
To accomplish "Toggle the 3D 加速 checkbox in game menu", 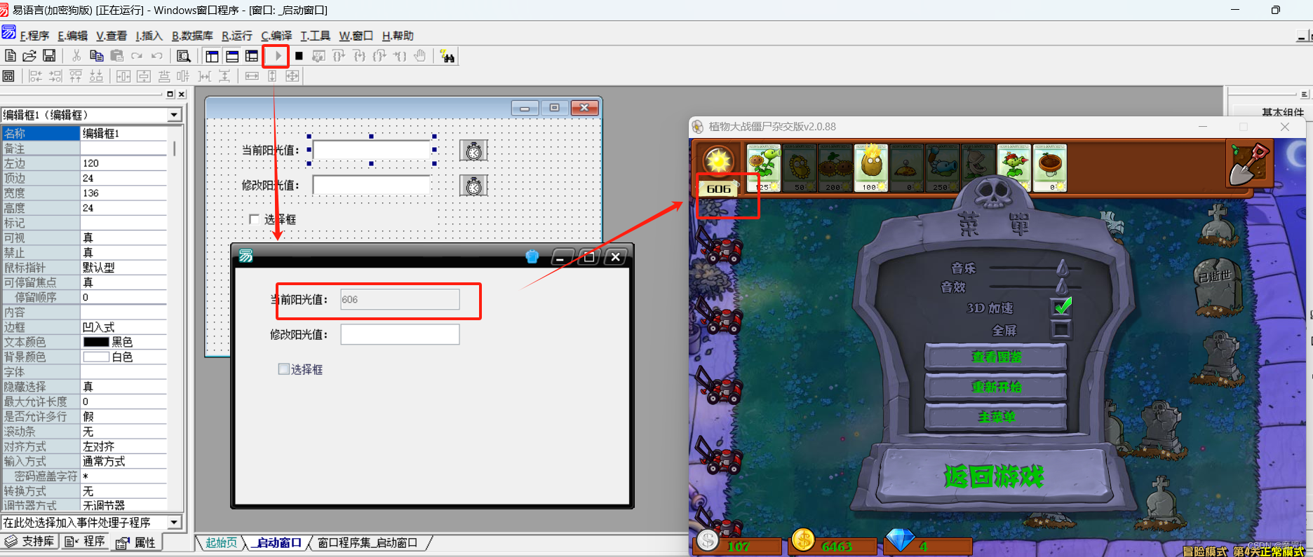I will click(x=1062, y=306).
